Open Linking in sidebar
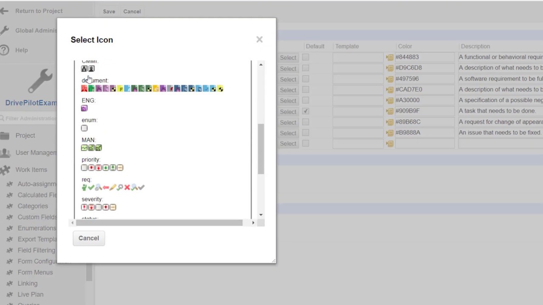 (x=28, y=283)
